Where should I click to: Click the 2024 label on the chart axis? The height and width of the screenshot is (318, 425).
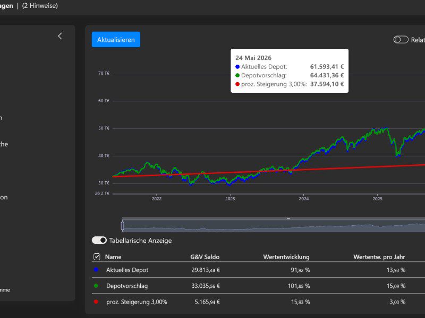(304, 199)
